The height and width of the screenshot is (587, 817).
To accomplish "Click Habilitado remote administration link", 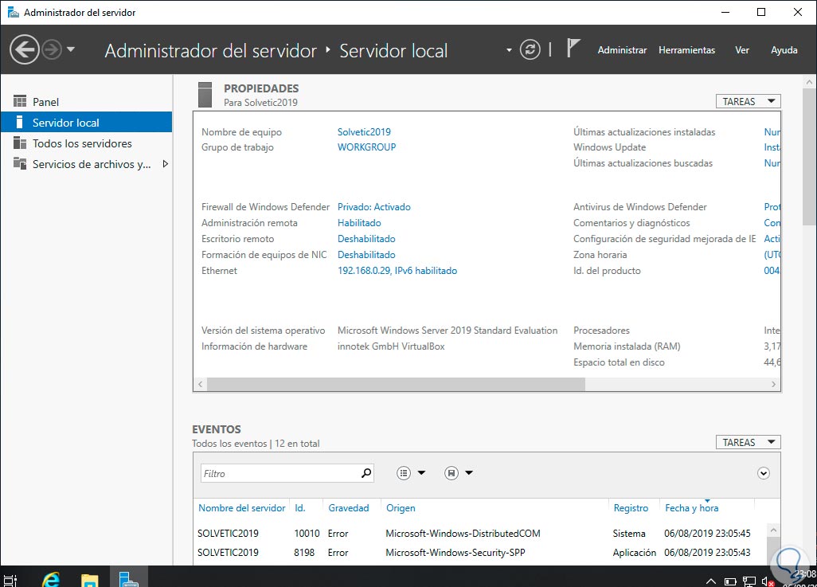I will coord(359,222).
